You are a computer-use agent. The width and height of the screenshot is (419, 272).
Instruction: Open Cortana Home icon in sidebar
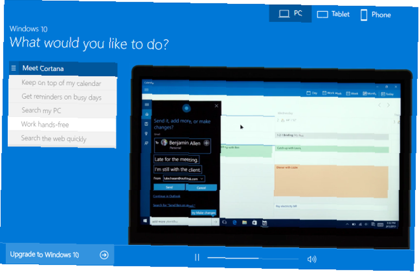[147, 114]
